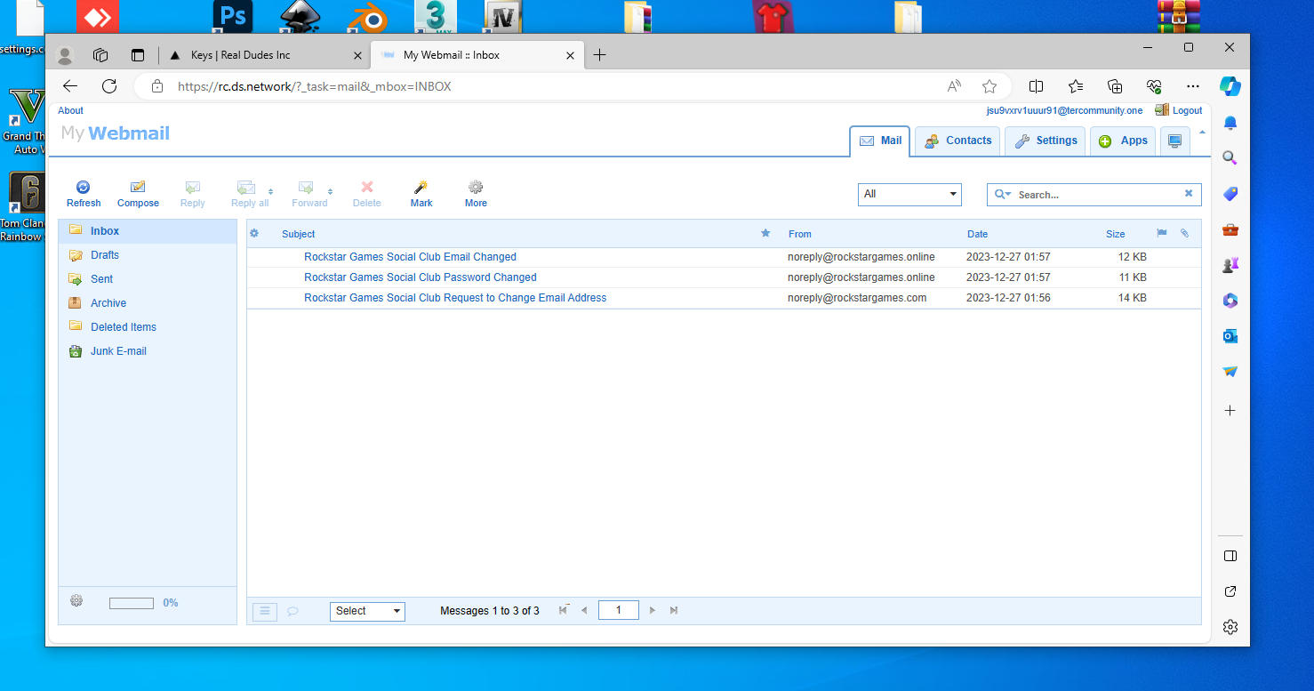Open the Select dropdown below message list

tap(367, 611)
